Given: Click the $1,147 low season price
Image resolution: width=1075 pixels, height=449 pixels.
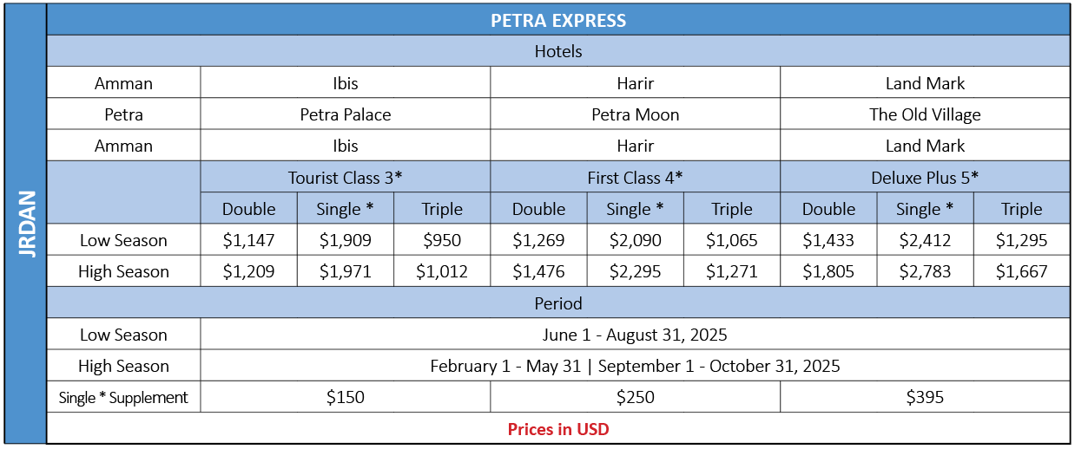Looking at the screenshot, I should tap(249, 240).
